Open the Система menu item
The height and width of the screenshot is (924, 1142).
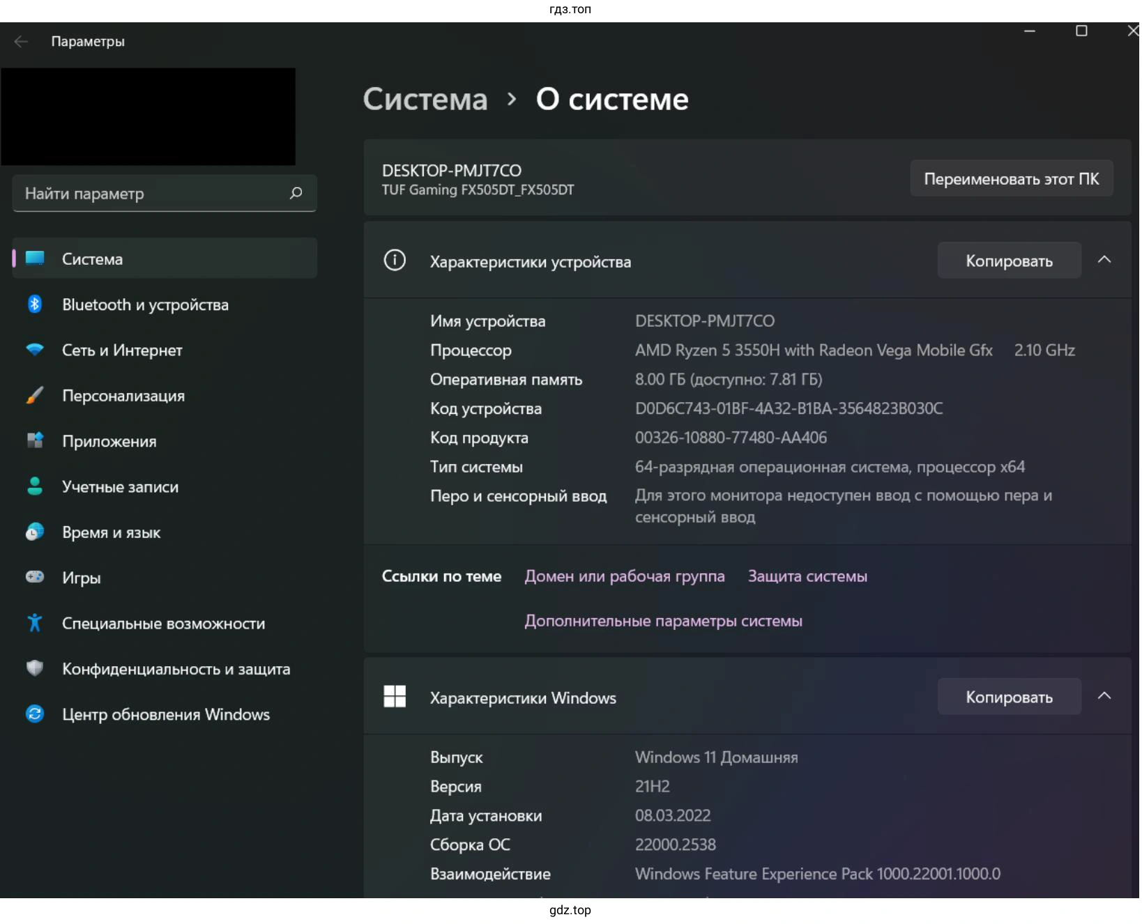tap(165, 259)
